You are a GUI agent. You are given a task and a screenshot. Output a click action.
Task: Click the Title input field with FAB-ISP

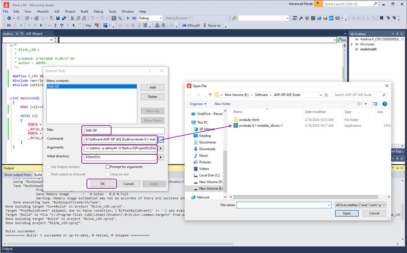pos(124,130)
